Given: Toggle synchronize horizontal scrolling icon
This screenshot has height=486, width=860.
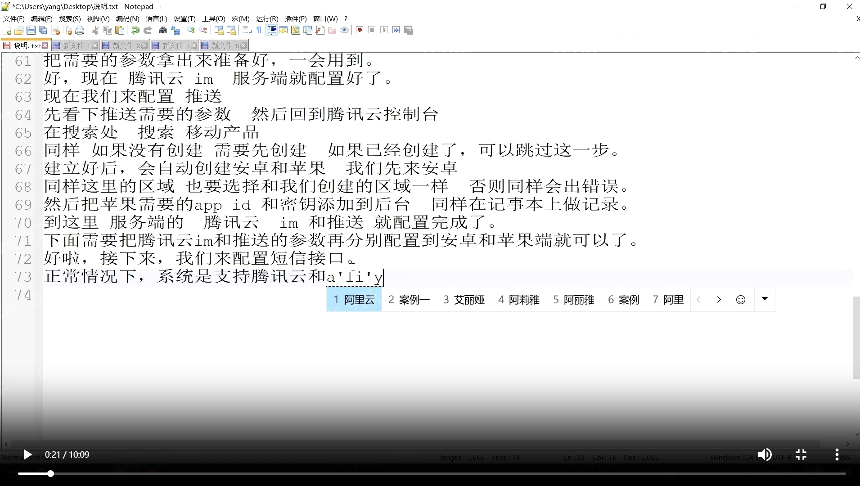Looking at the screenshot, I should [231, 30].
